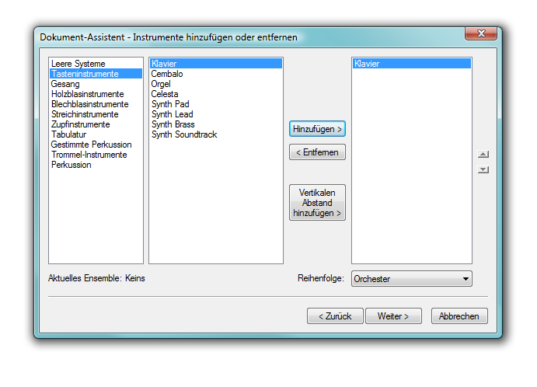The image size is (537, 387).
Task: Click Vertikalen Abstand hinzufügen button
Action: point(317,203)
